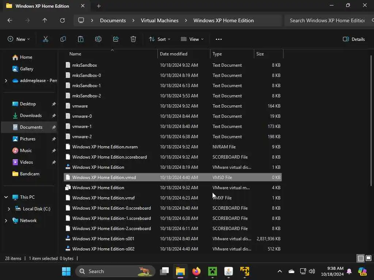Image resolution: width=374 pixels, height=280 pixels.
Task: Click the This PC monitor icon in address bar
Action: click(x=81, y=20)
